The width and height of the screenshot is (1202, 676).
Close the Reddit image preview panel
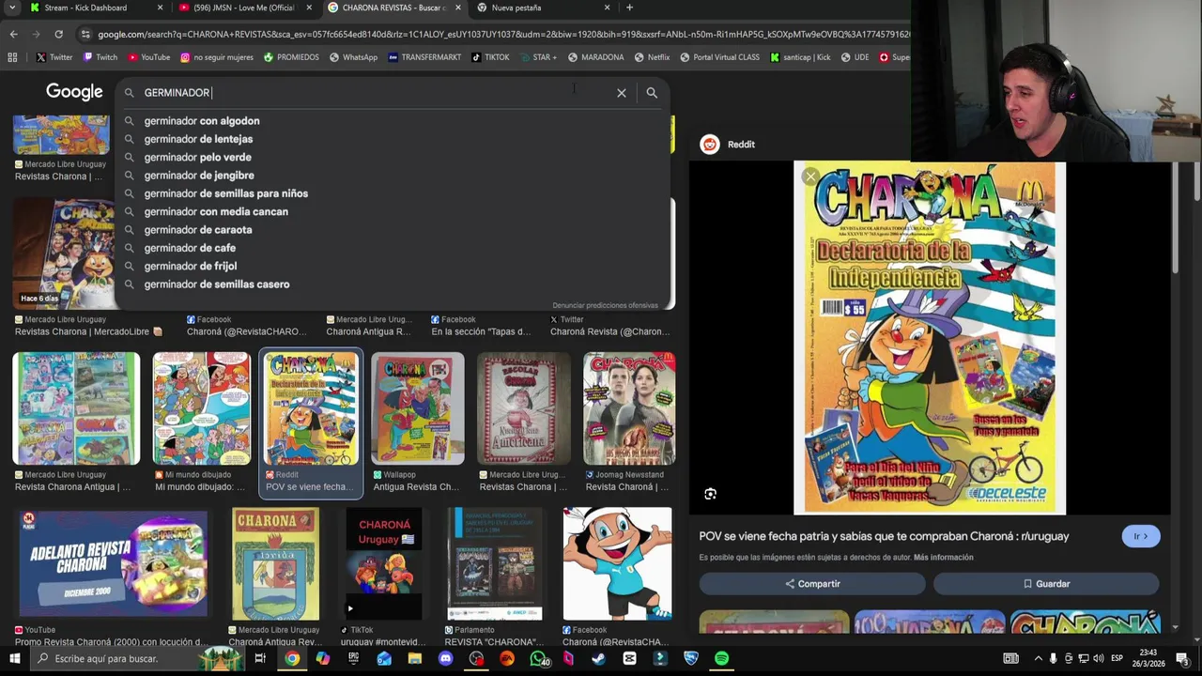810,177
